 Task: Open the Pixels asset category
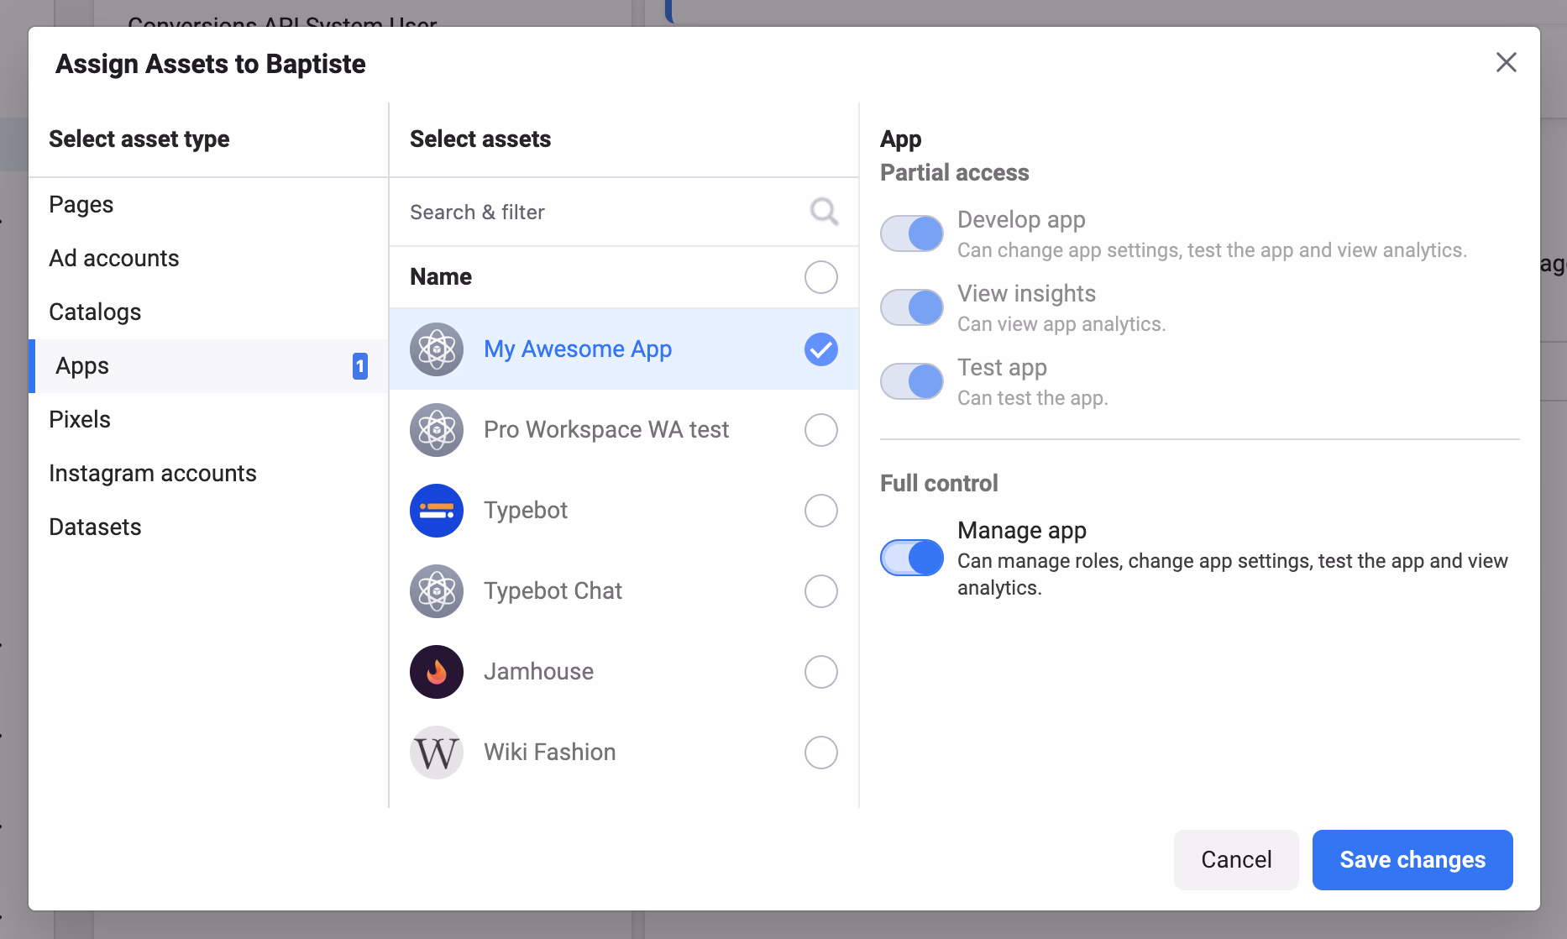(x=80, y=419)
